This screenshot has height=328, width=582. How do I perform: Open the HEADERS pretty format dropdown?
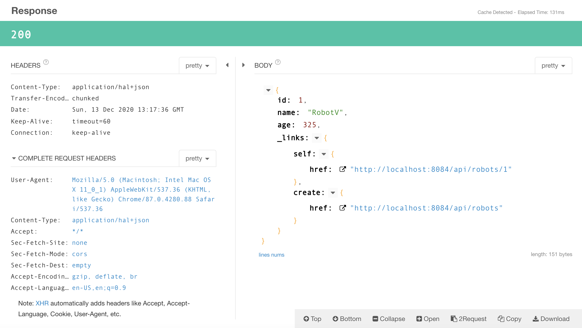[197, 65]
